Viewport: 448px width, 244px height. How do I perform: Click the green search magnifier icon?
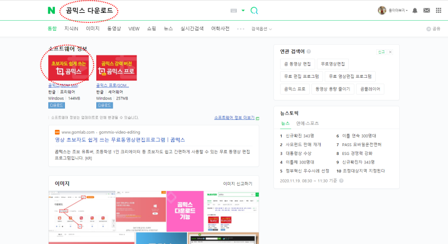pos(254,11)
